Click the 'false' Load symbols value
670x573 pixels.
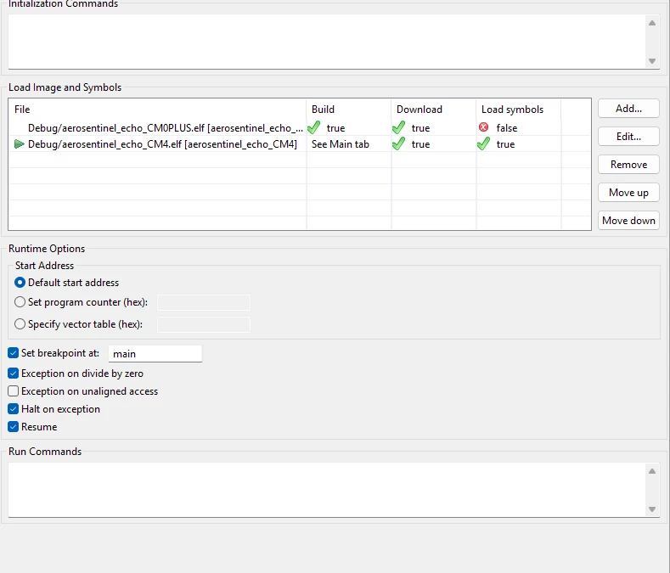tap(507, 128)
